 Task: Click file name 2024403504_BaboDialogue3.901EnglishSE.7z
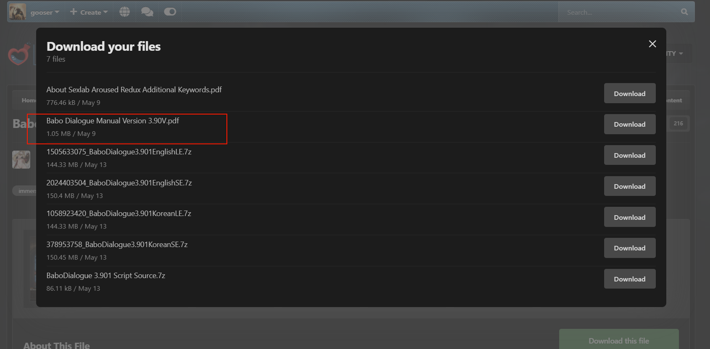pyautogui.click(x=119, y=183)
